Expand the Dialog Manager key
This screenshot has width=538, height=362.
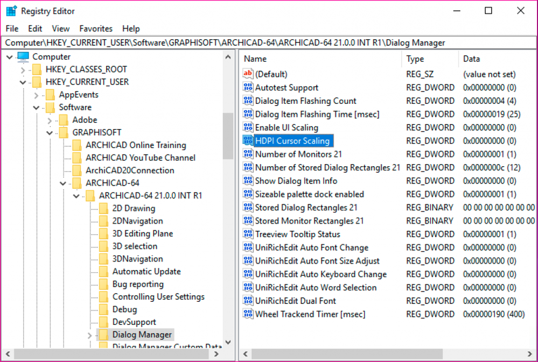90,335
